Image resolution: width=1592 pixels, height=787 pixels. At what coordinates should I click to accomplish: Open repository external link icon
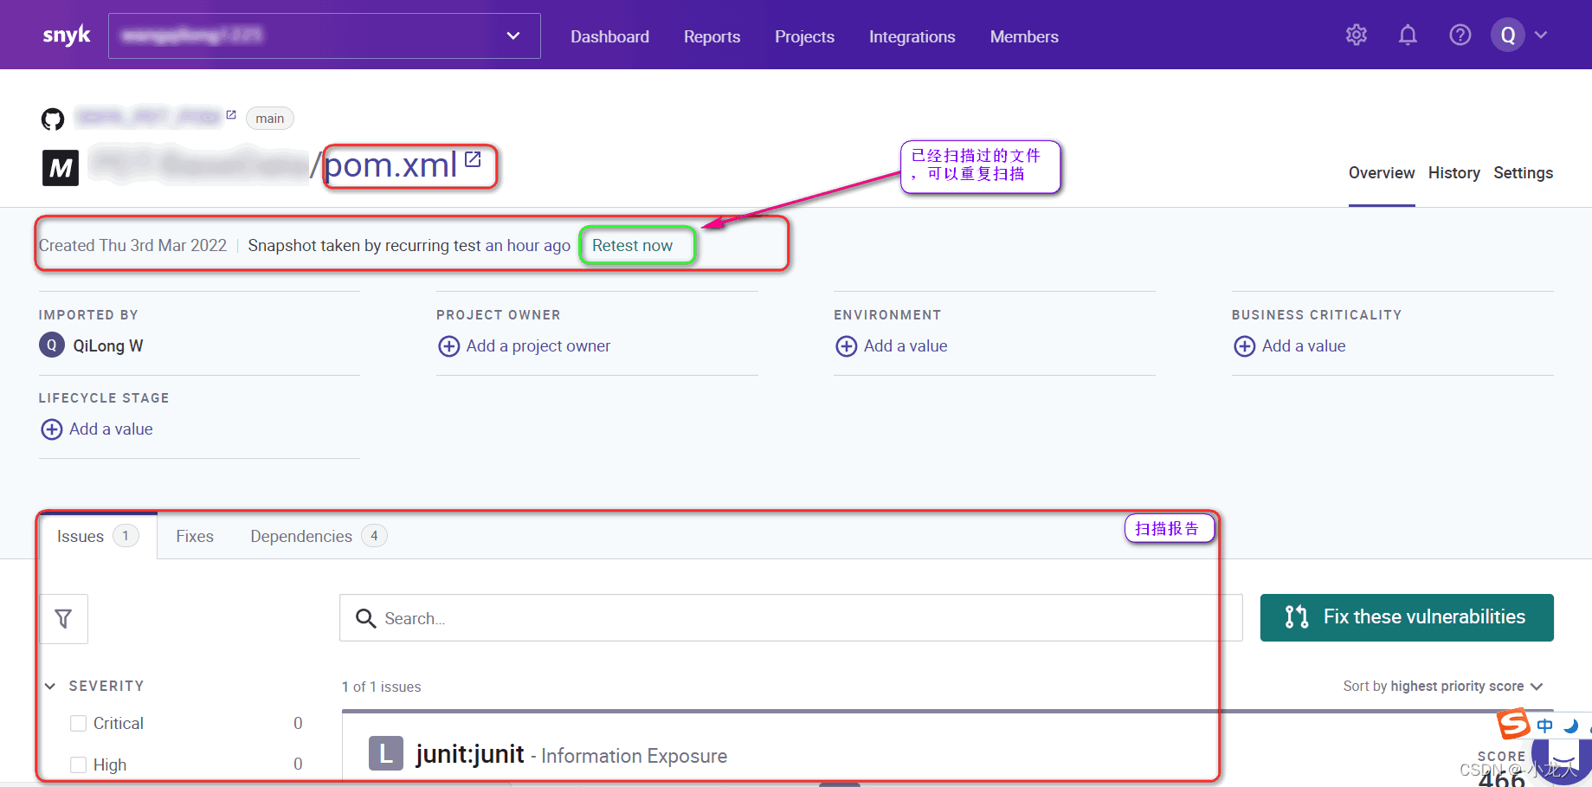231,114
